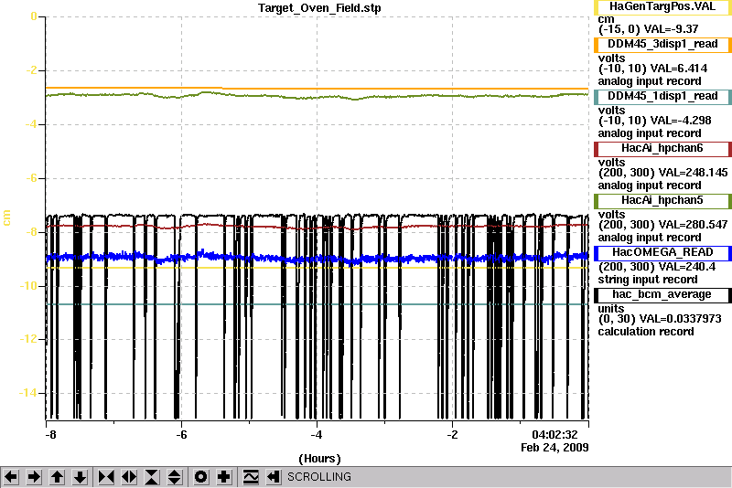
Task: Click the horizontal zoom-in bowtie icon
Action: coord(106,477)
